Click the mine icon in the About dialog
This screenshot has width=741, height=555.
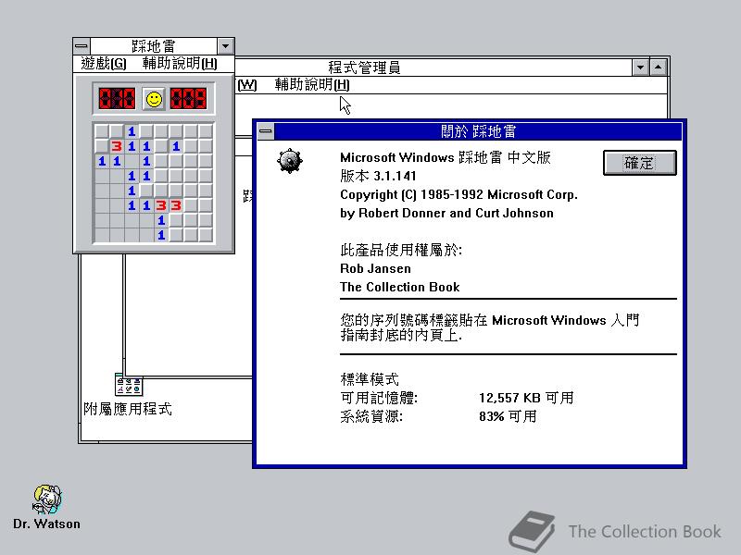click(x=290, y=161)
